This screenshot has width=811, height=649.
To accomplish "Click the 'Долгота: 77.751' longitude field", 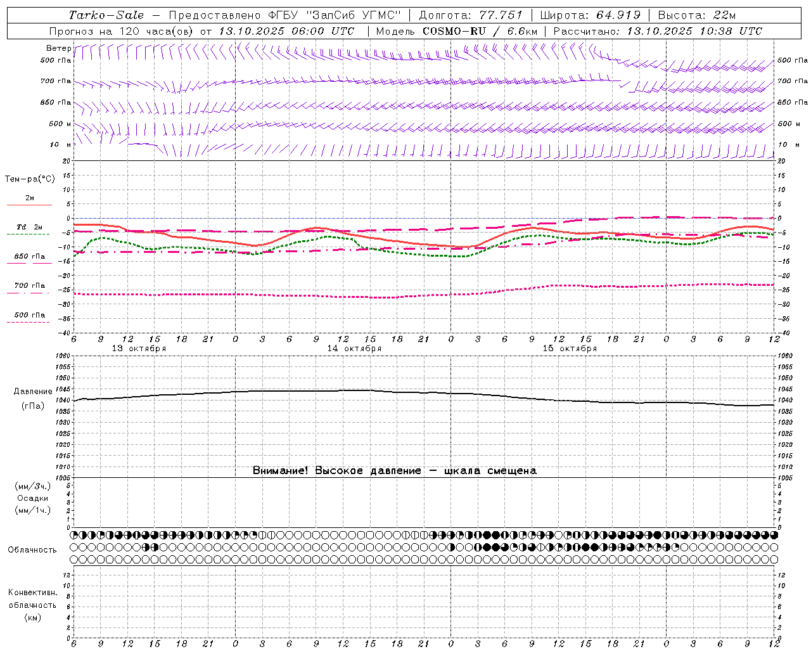I will pos(471,15).
